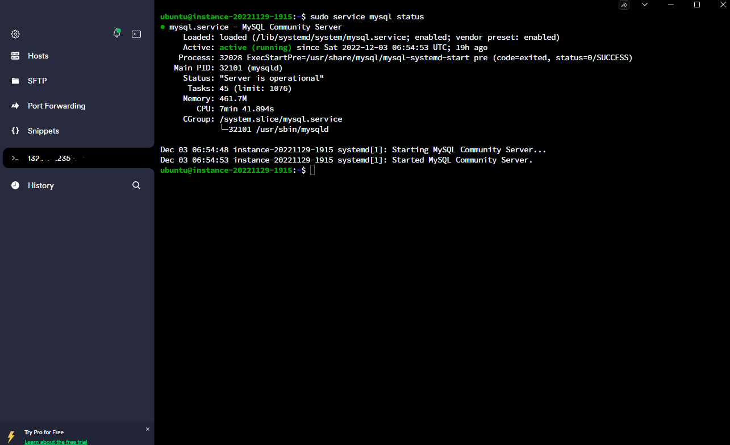Open History section

tap(41, 185)
